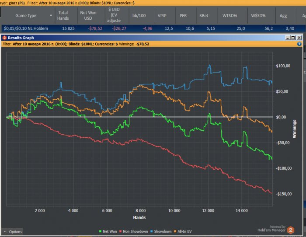Screen dimensions: 306x237
Task: Close the Results Graph window
Action: click(x=299, y=38)
